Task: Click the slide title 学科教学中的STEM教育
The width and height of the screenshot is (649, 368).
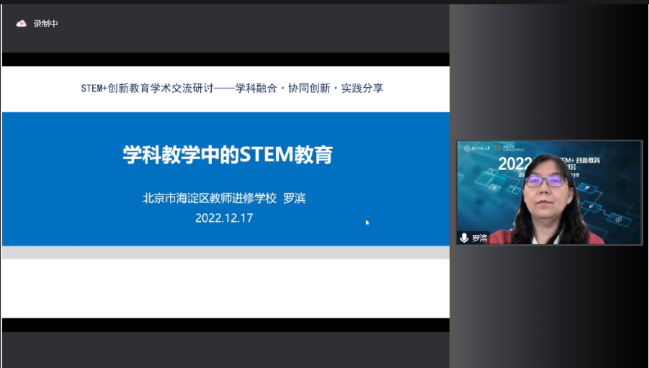Action: point(227,155)
